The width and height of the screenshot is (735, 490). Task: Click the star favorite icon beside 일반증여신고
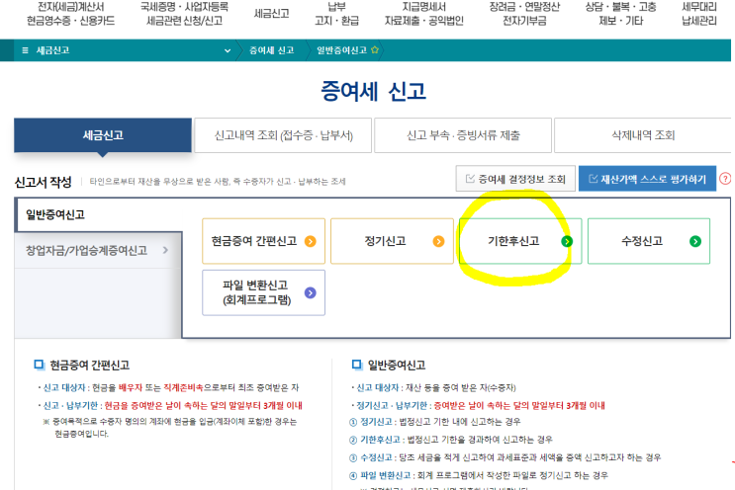375,50
